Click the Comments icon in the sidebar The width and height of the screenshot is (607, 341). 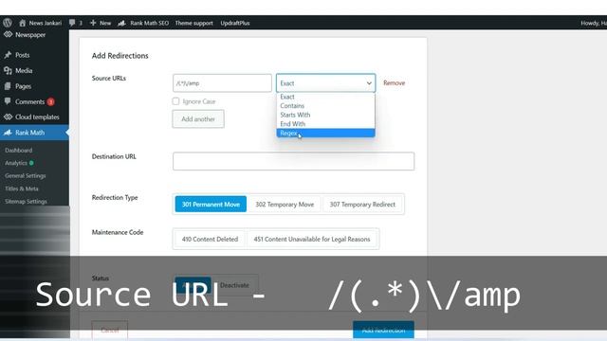point(8,101)
